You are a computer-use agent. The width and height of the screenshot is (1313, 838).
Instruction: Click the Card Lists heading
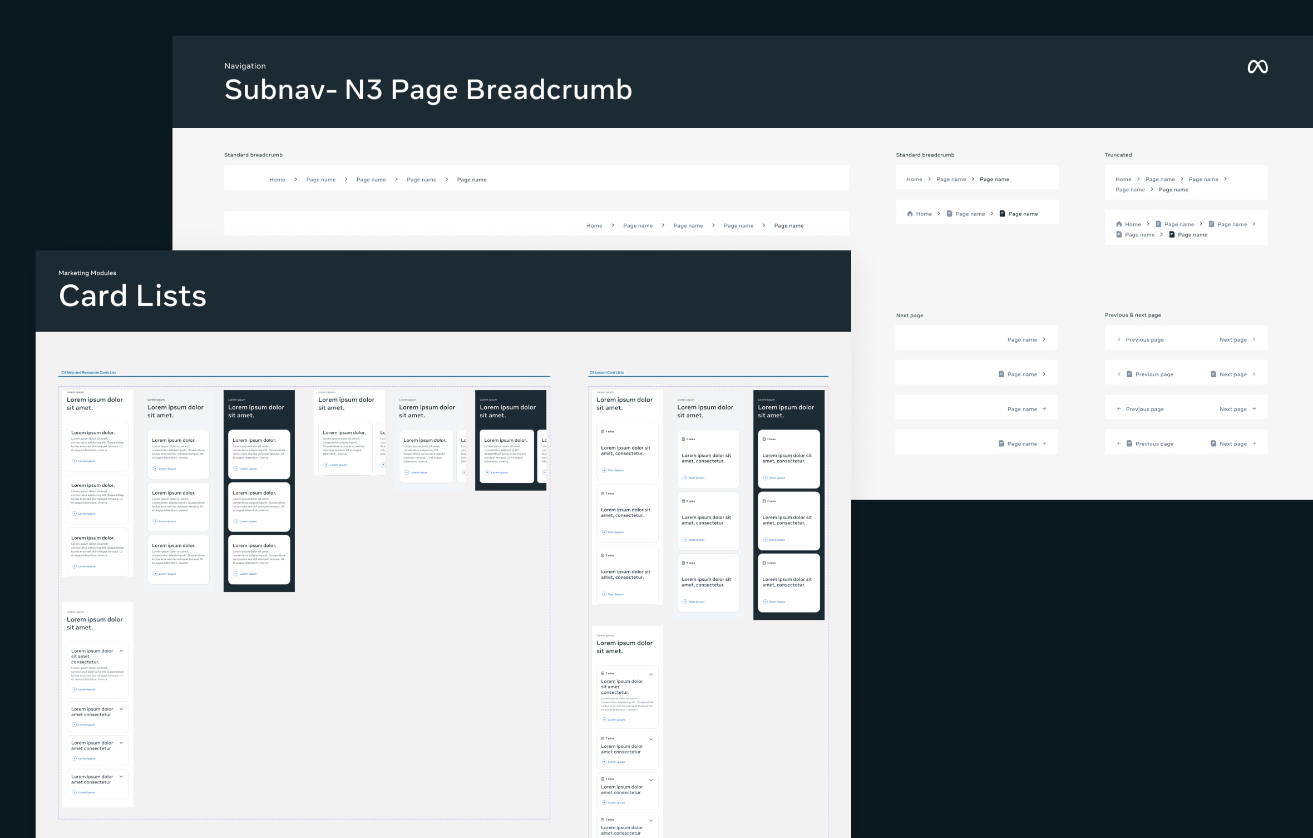point(132,295)
